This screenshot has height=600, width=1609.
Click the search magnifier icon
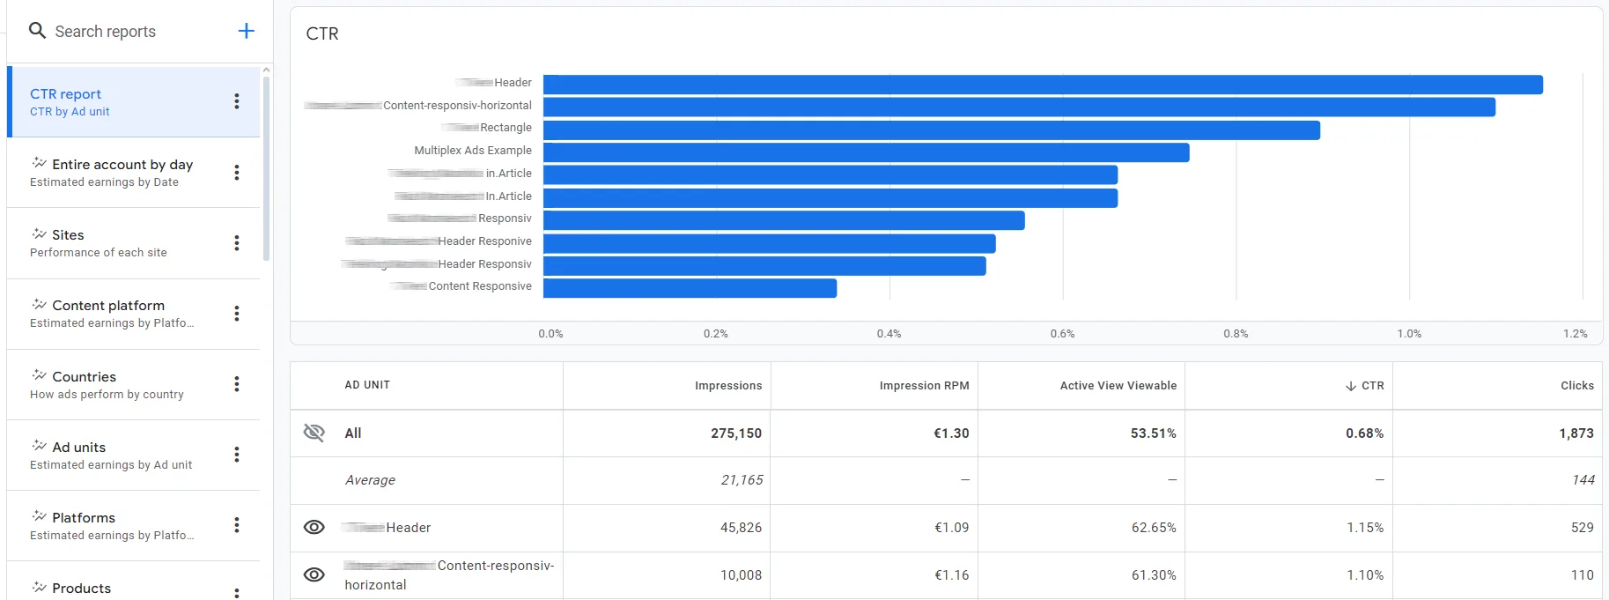pos(37,31)
